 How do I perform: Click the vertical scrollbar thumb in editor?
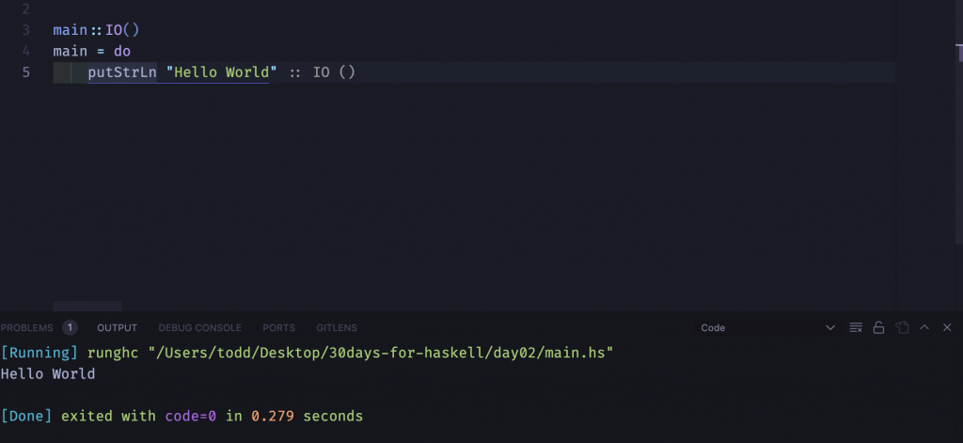click(x=959, y=53)
